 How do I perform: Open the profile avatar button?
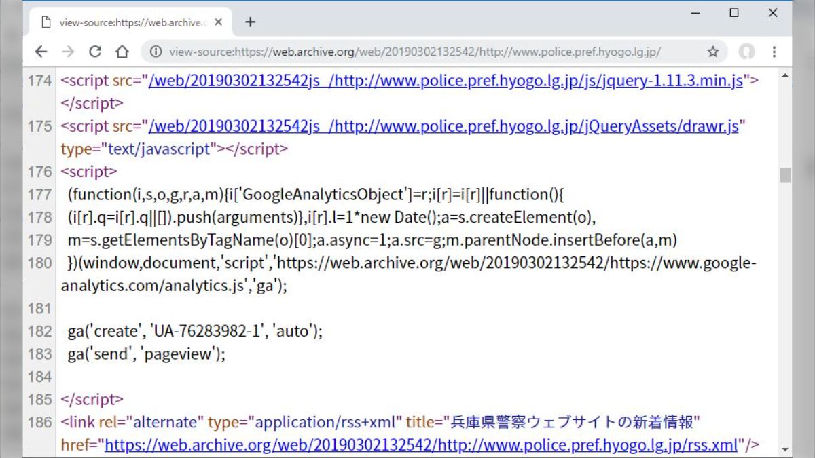click(x=747, y=52)
